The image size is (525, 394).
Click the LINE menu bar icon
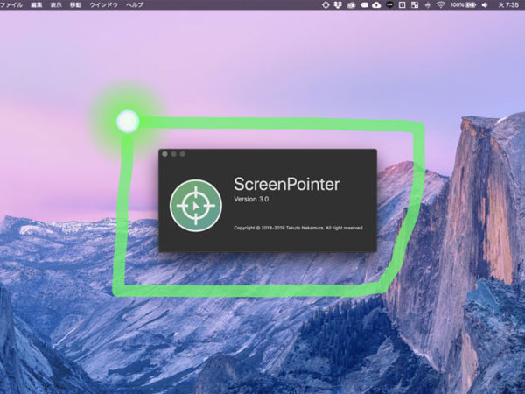point(389,4)
